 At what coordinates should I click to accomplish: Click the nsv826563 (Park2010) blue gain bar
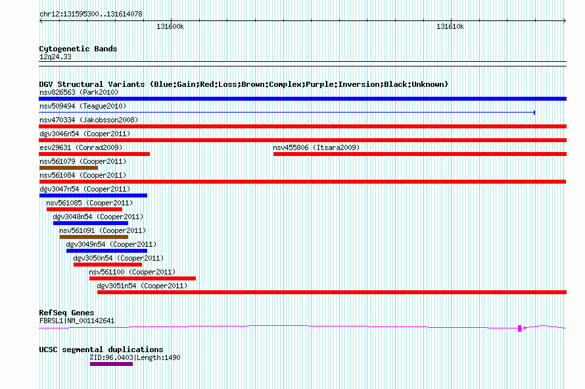click(x=302, y=99)
